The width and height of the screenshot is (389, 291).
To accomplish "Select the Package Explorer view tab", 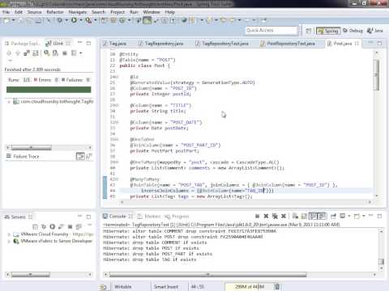I will coord(23,44).
